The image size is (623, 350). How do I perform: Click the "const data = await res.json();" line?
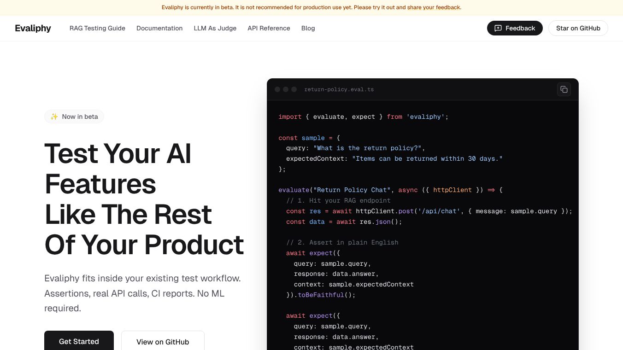344,222
